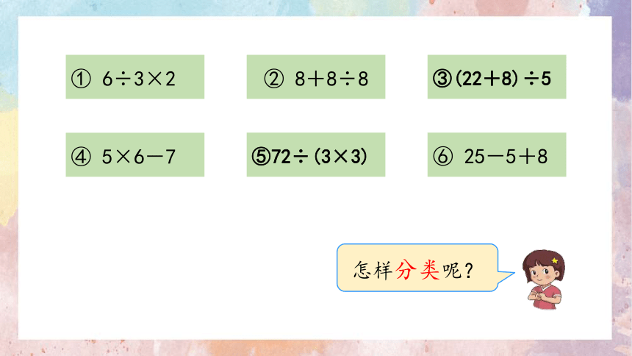Select expression card 72÷(3×3)
The width and height of the screenshot is (632, 356).
(316, 154)
